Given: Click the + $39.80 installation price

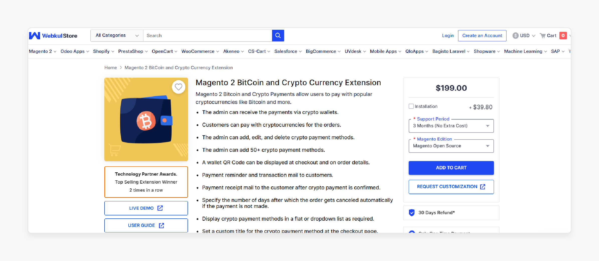Looking at the screenshot, I should tap(481, 107).
